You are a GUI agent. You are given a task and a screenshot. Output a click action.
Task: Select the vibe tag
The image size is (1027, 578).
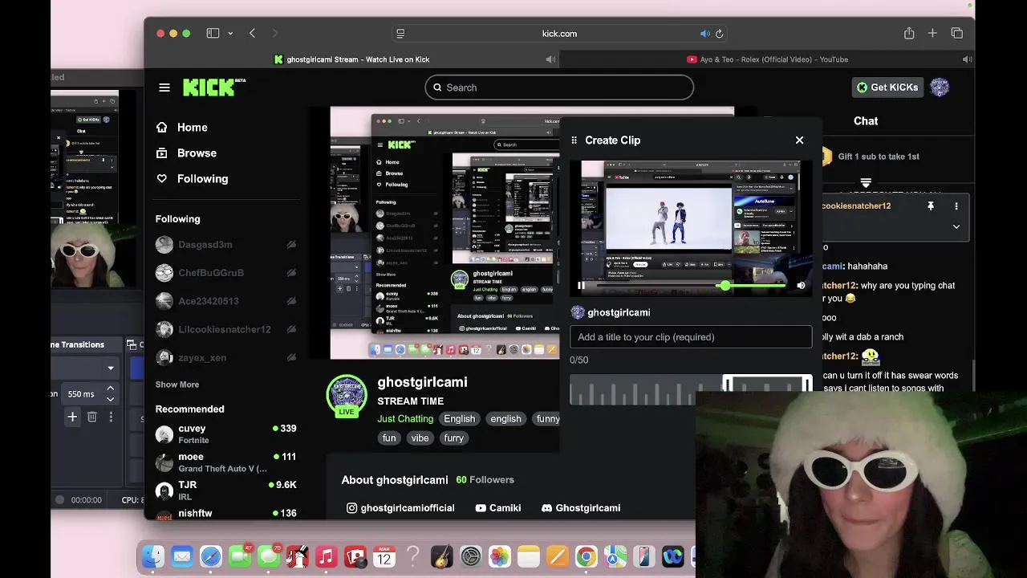(420, 438)
